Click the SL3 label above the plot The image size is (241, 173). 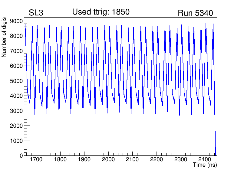36,13
